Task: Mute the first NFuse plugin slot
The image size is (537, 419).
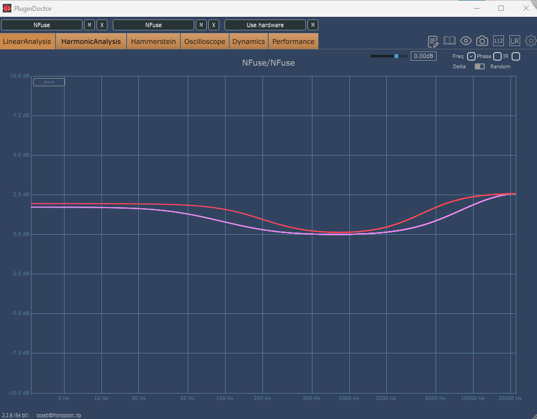Action: pos(90,25)
